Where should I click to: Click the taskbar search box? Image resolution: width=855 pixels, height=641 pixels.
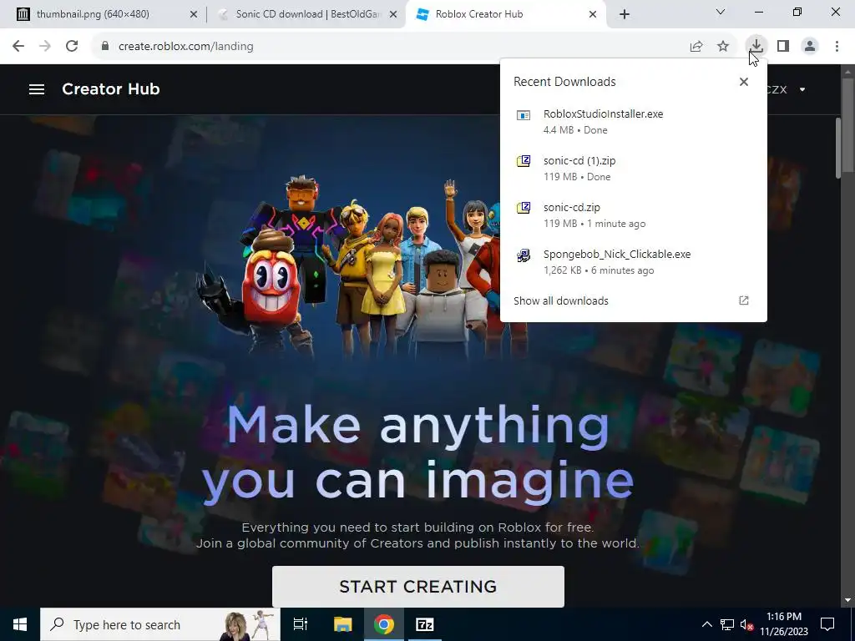[x=160, y=624]
